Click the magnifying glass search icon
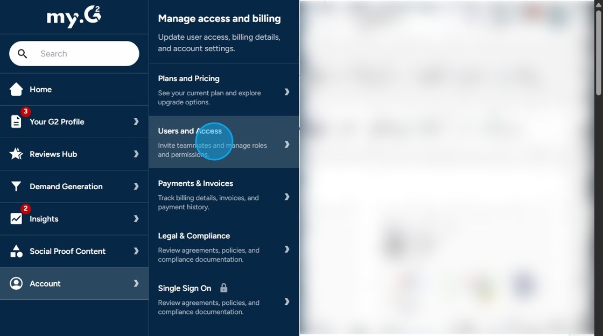 [x=22, y=54]
